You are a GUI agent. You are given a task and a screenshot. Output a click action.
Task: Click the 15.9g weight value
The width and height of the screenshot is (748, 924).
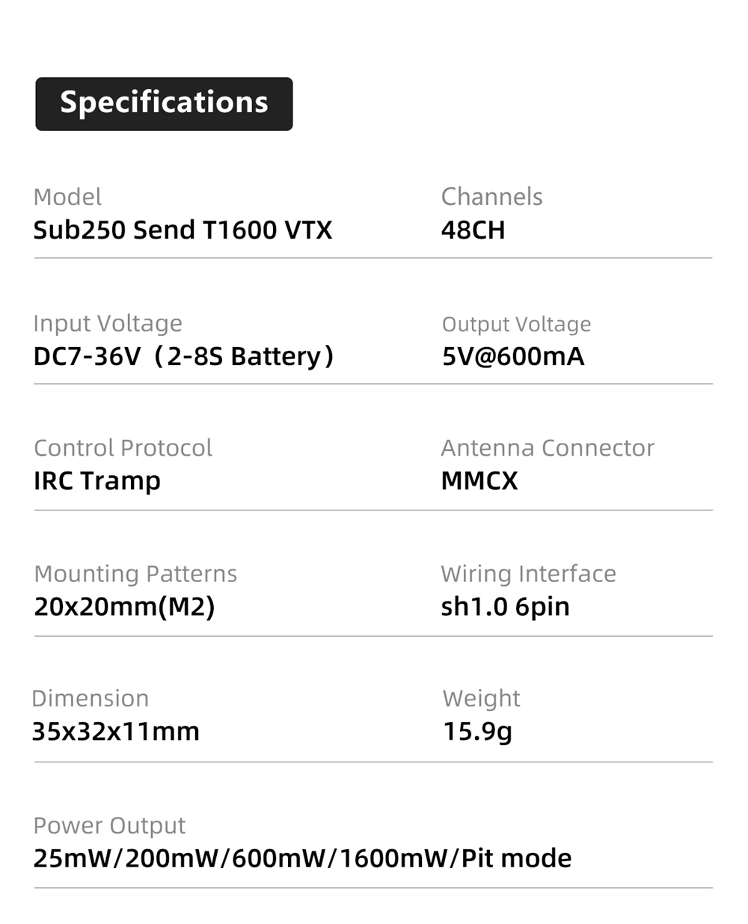pyautogui.click(x=477, y=732)
